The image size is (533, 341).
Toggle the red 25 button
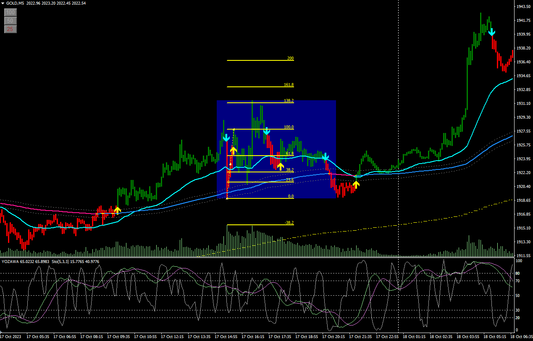[10, 29]
